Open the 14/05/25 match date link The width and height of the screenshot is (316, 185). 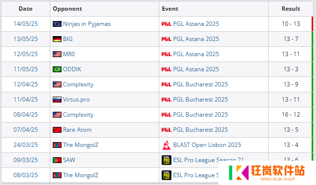click(25, 24)
